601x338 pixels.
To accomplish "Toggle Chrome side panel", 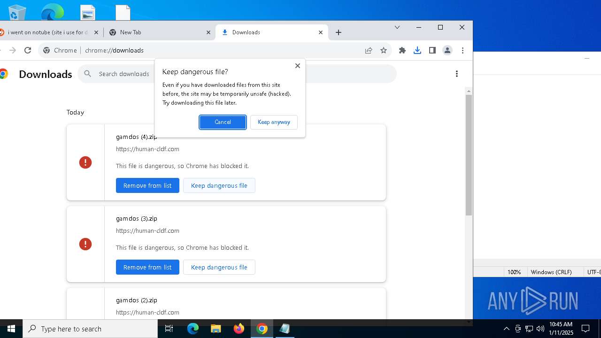I will click(432, 50).
